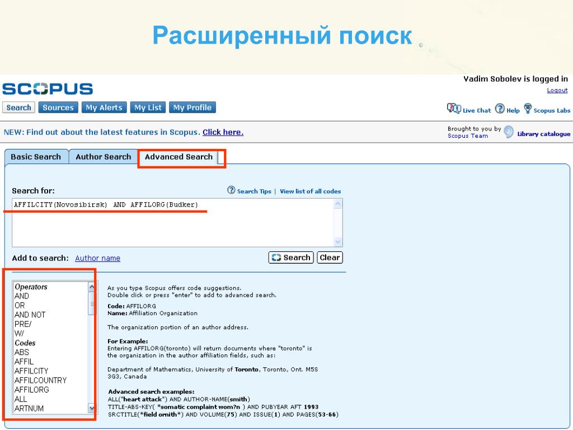Click the Scopus Labs text link
This screenshot has height=430, width=573.
[x=552, y=110]
